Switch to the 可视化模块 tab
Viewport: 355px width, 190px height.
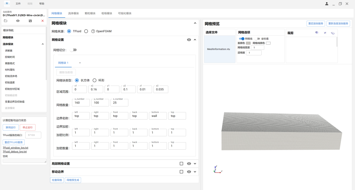point(125,13)
